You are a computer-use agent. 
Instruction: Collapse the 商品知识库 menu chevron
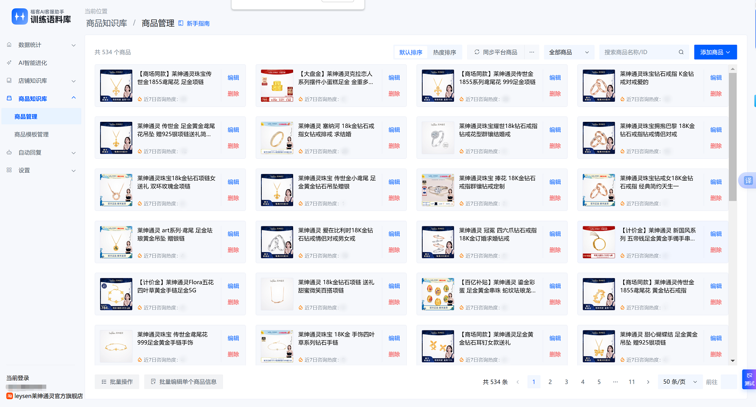click(x=73, y=98)
